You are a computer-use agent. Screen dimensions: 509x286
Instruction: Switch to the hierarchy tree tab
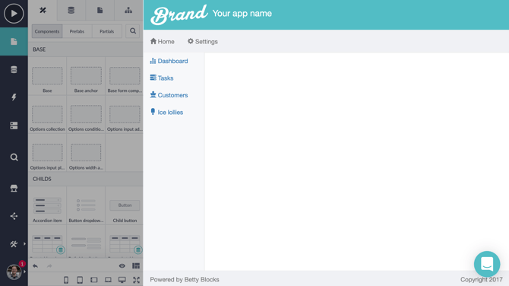click(x=128, y=10)
